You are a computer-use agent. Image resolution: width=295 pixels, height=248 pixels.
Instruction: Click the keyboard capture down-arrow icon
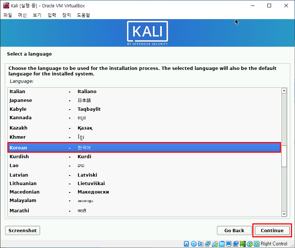click(x=256, y=244)
